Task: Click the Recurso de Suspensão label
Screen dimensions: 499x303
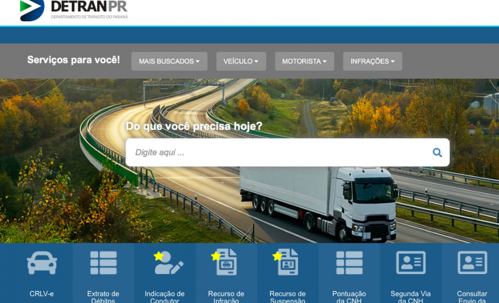Action: 287,296
